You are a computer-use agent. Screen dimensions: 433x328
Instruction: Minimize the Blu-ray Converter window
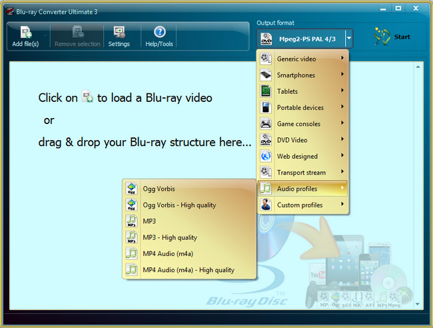[383, 9]
